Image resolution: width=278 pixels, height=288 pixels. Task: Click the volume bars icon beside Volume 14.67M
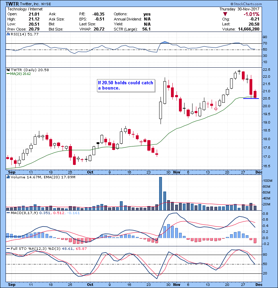8,177
